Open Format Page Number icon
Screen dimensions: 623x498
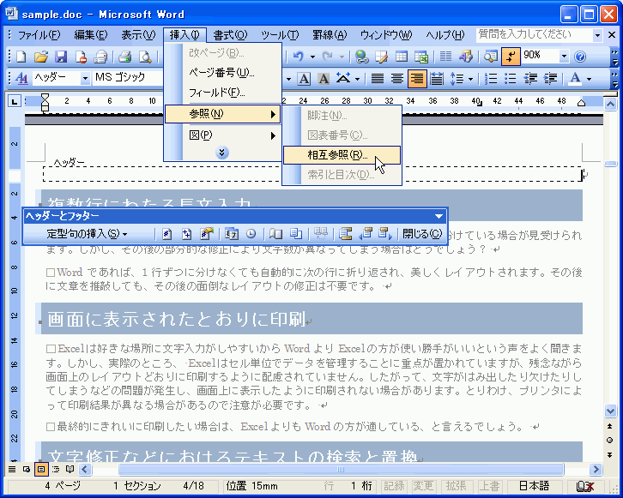207,234
